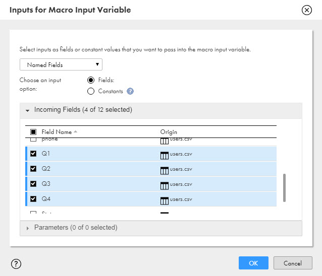Click the Q1 field name
The image size is (322, 276).
45,154
